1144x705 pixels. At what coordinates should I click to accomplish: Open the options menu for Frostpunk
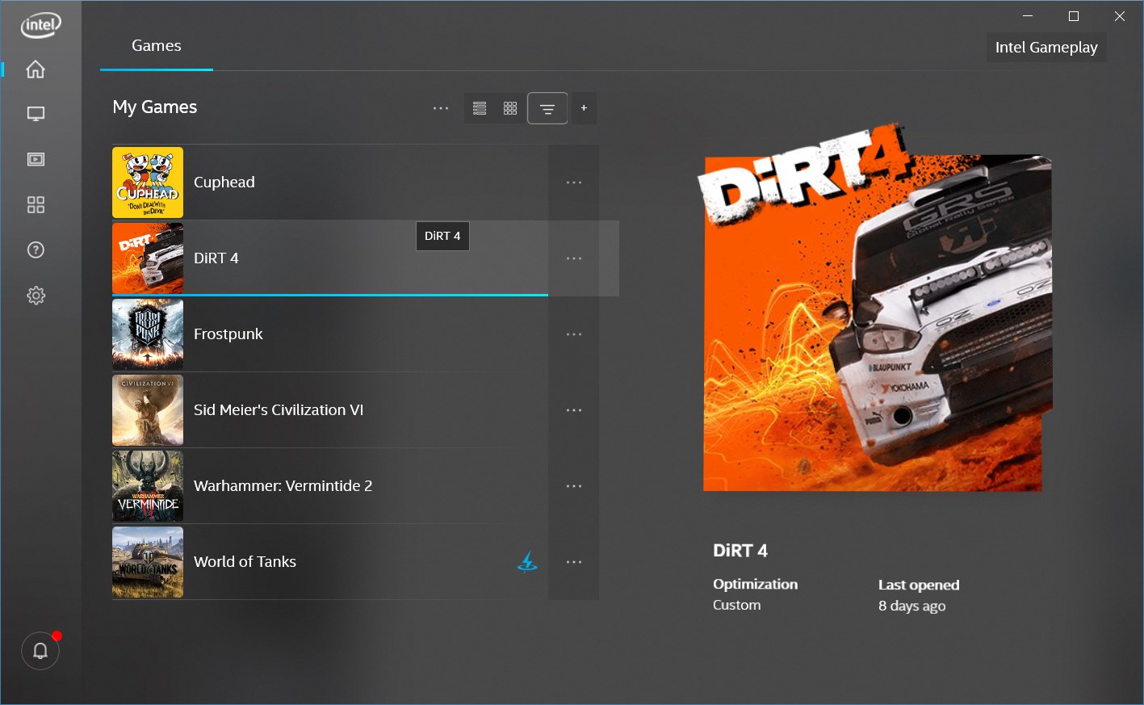573,334
